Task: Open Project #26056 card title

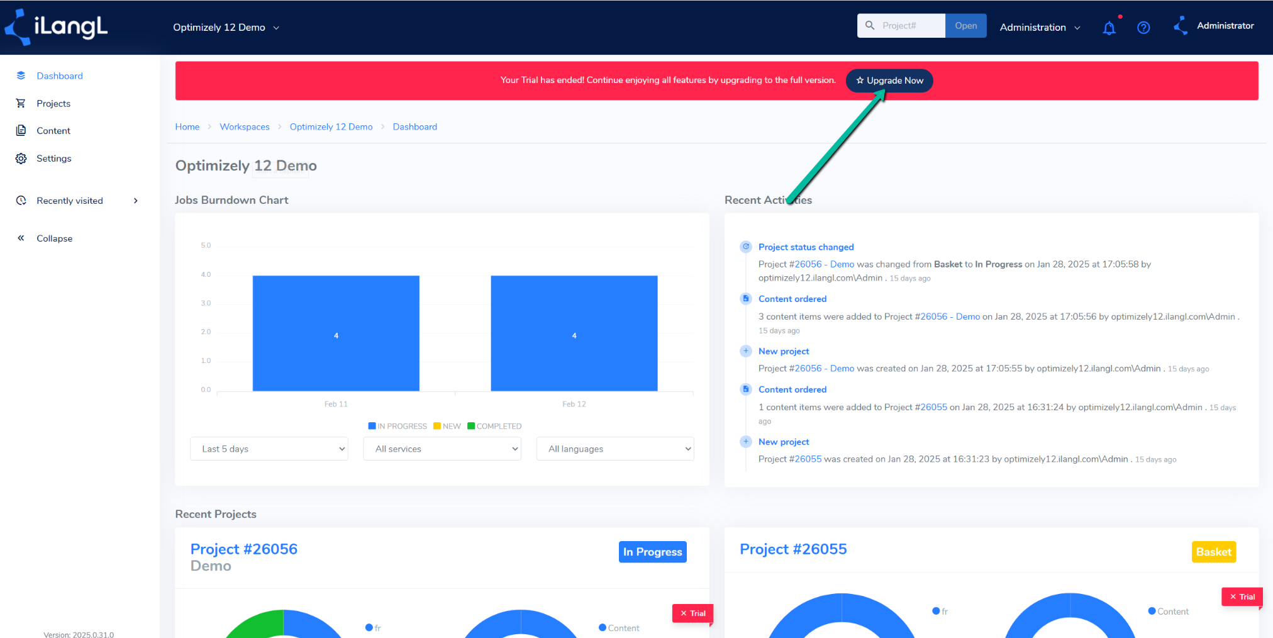Action: coord(244,549)
